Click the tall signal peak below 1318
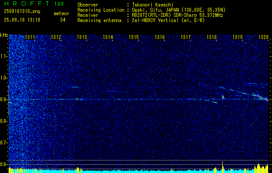The width and height of the screenshot is (272, 173). tap(222, 166)
